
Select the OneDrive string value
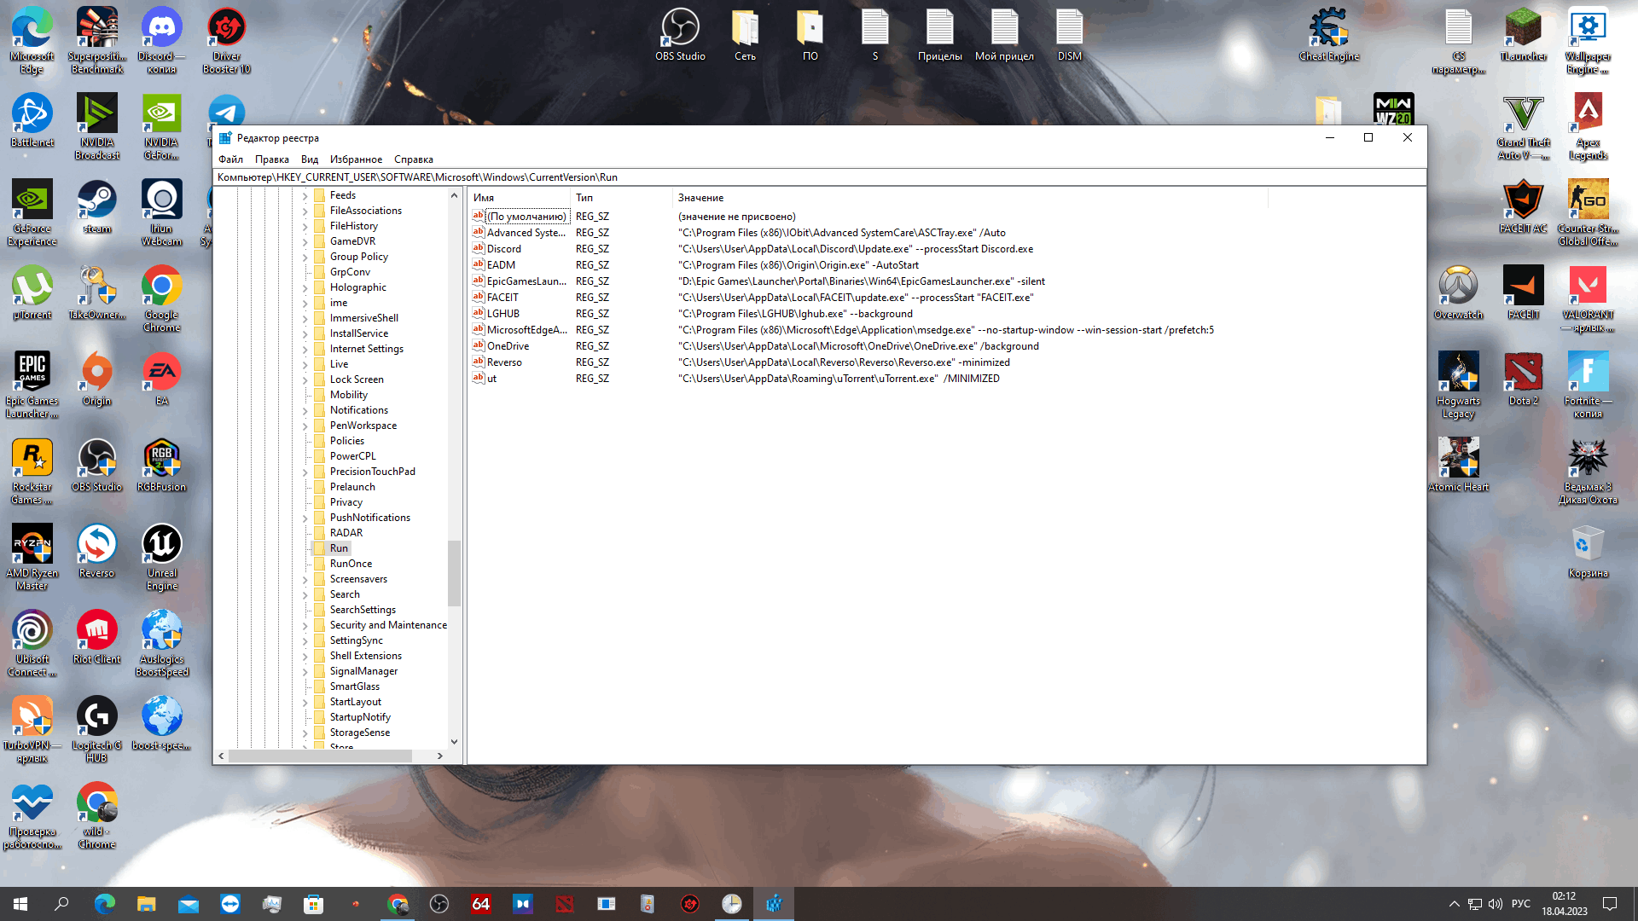pos(508,346)
